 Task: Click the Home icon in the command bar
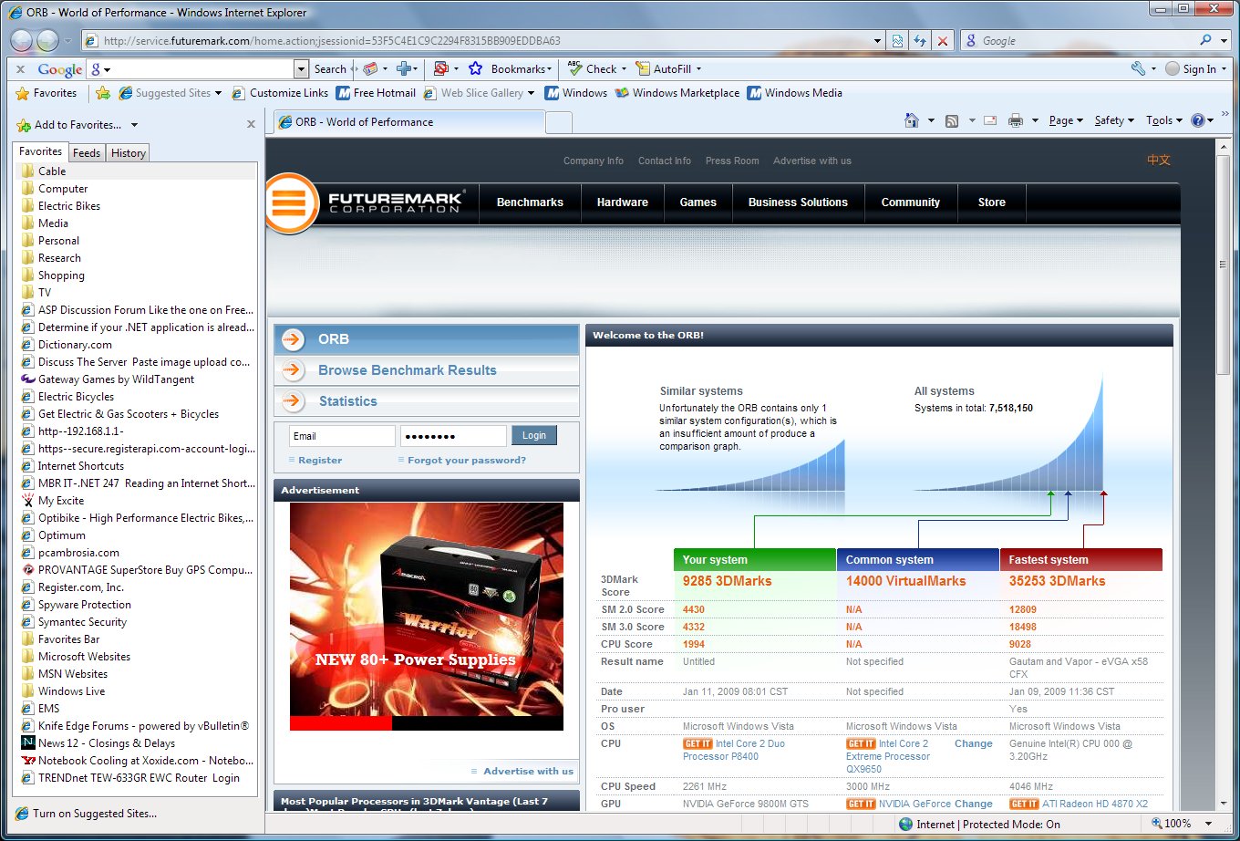click(911, 120)
